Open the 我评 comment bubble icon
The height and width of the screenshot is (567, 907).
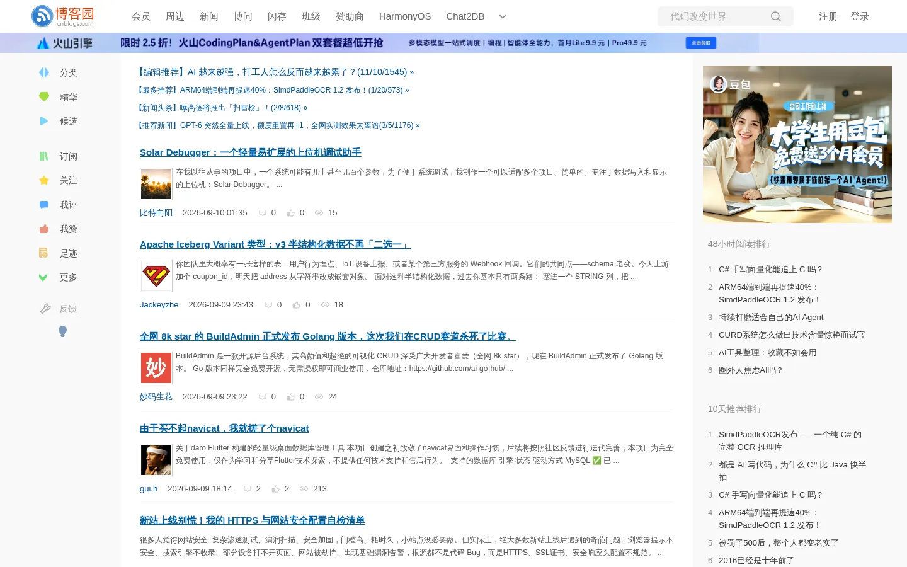(44, 205)
